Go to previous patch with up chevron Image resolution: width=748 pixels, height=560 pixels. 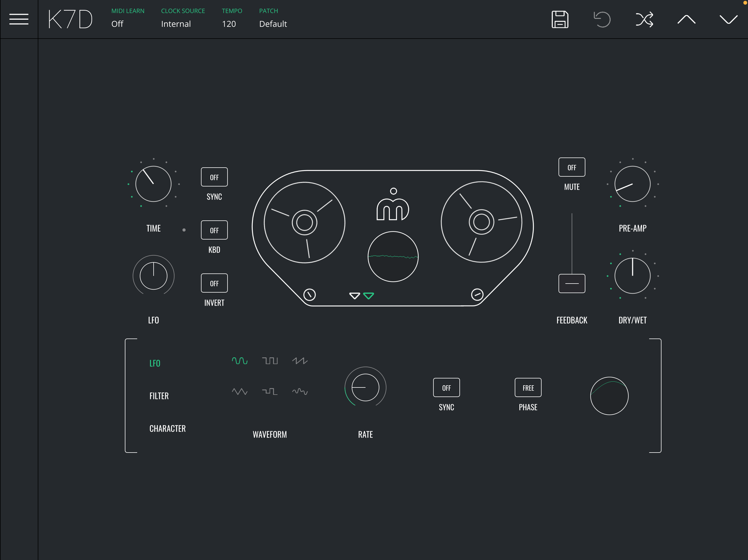click(x=686, y=19)
